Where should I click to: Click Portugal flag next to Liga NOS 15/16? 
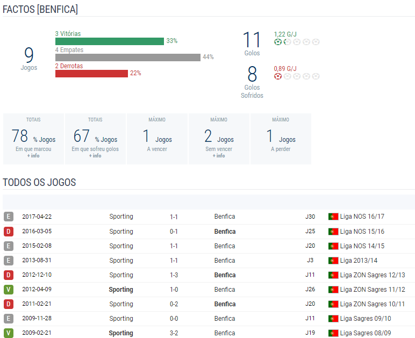(333, 232)
